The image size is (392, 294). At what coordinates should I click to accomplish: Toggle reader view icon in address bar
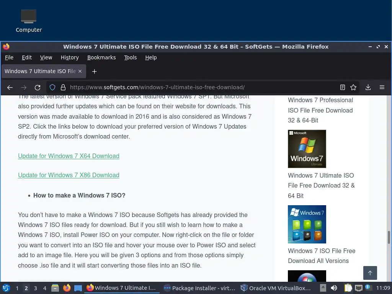pos(343,87)
